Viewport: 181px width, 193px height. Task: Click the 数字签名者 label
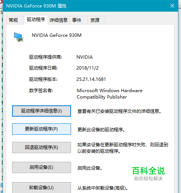(x=41, y=90)
